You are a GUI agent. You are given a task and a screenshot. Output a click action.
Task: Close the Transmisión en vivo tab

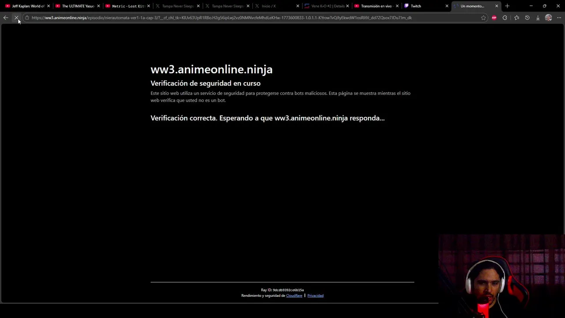[x=397, y=6]
